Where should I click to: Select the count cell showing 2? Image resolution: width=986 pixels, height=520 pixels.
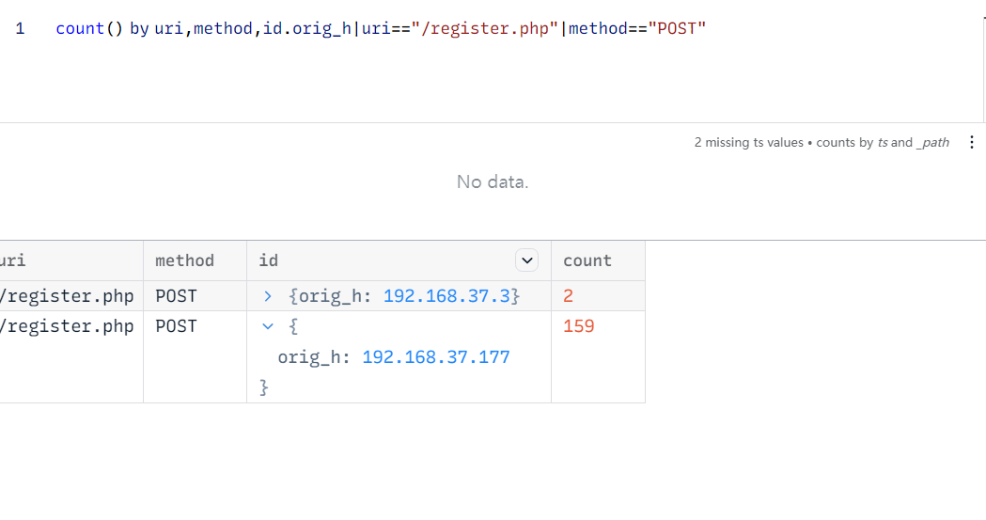(x=569, y=296)
